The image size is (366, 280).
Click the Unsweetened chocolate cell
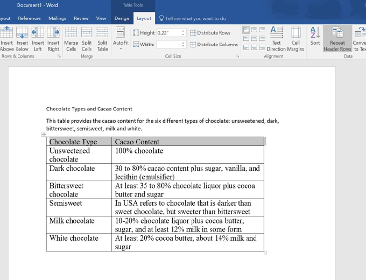click(79, 155)
